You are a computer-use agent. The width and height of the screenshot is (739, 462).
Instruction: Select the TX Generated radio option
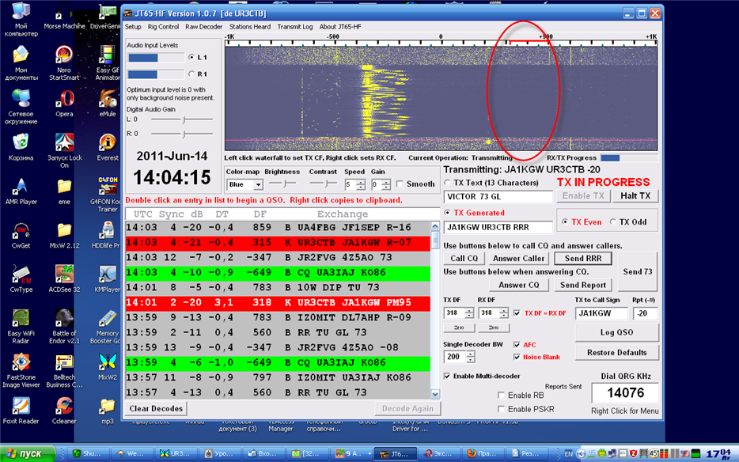coord(447,213)
